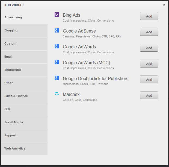Click the Marchex logo icon
169x167 pixels.
pos(57,94)
